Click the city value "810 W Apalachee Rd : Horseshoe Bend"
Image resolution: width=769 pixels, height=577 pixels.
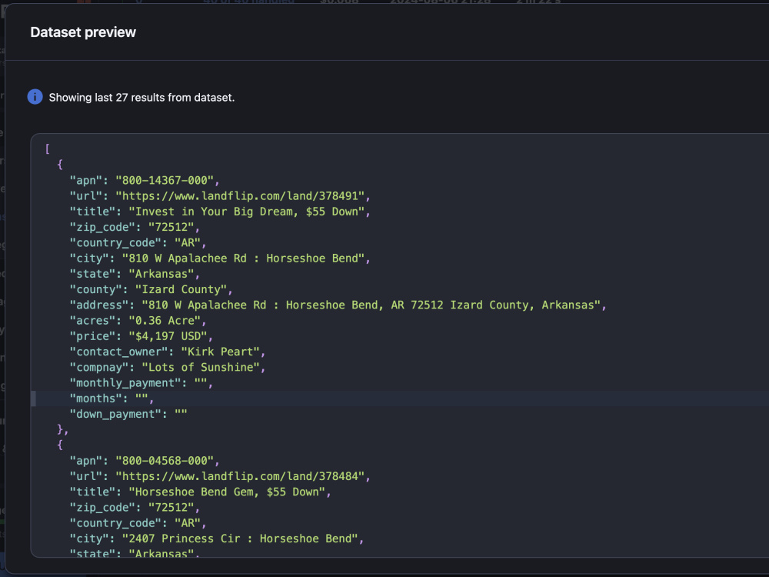[x=243, y=258]
